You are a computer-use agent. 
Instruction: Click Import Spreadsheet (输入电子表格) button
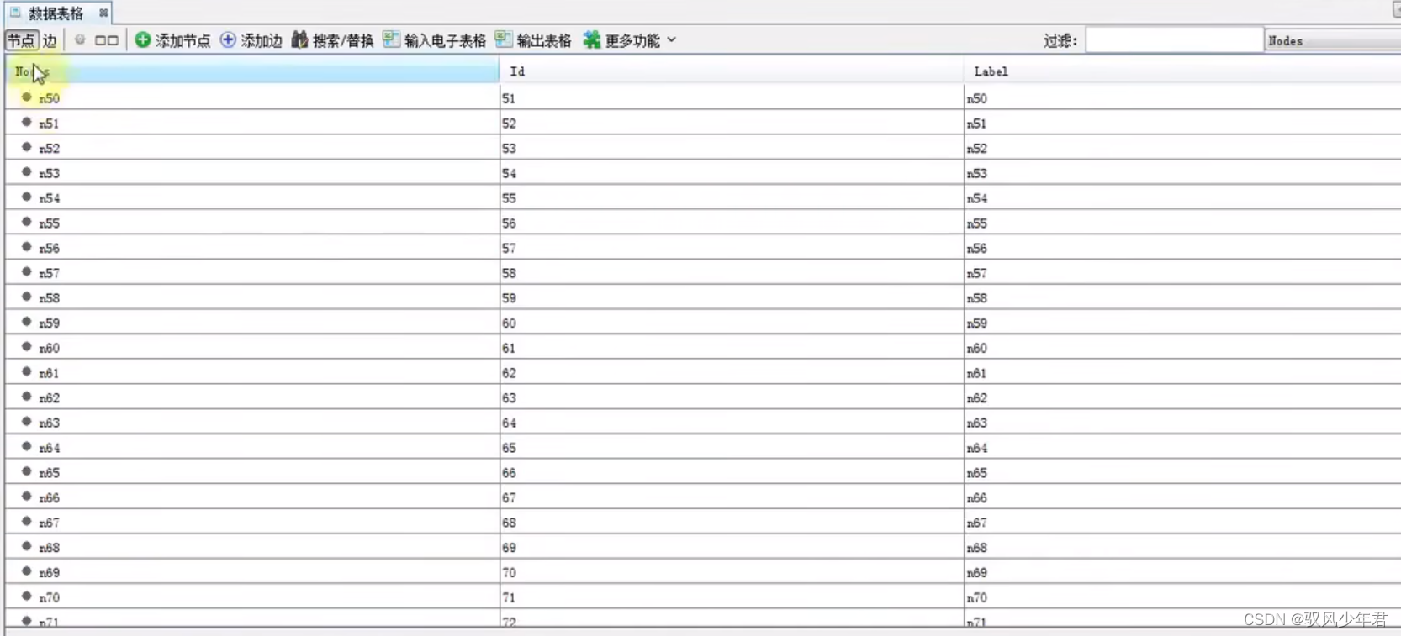point(434,40)
